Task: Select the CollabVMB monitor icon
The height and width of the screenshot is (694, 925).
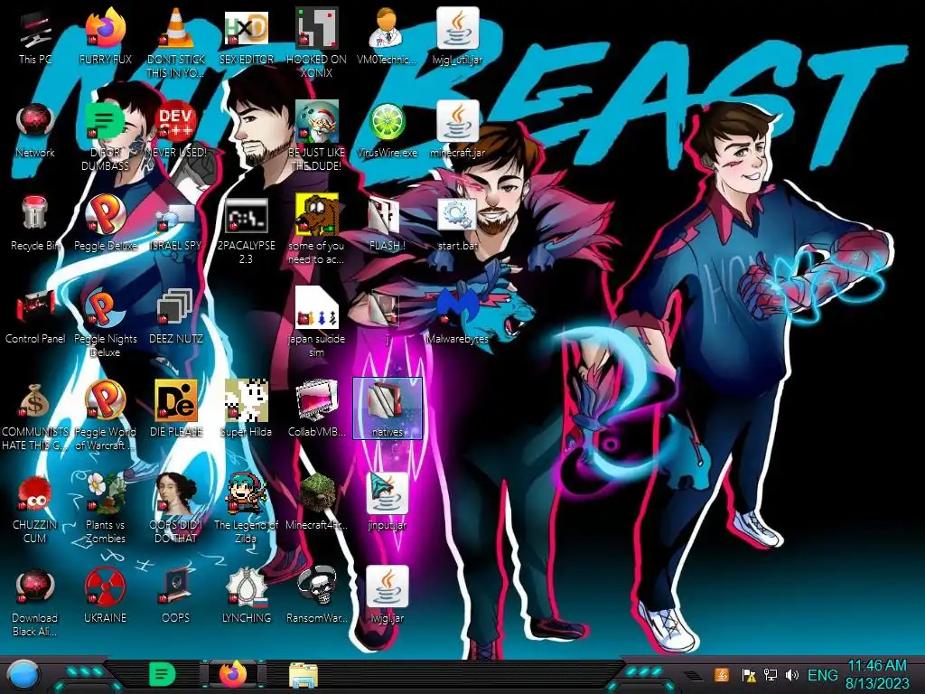Action: click(x=316, y=410)
